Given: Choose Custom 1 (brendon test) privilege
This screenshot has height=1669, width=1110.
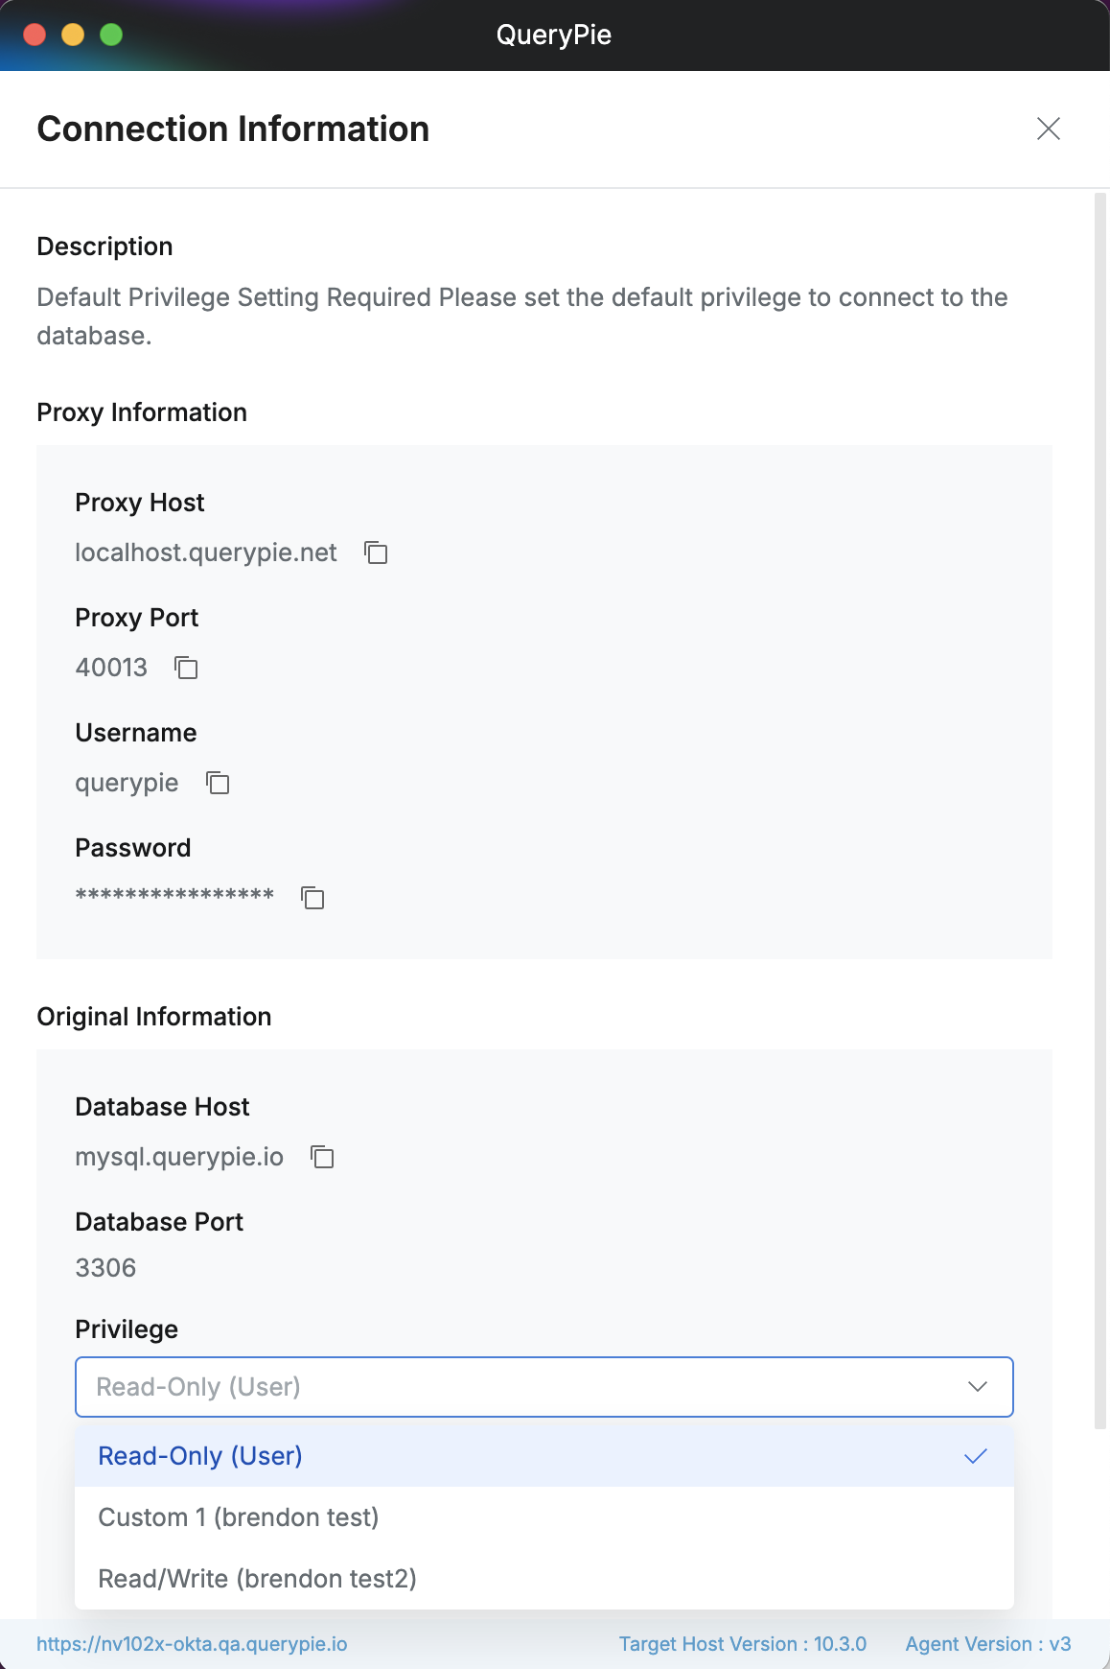Looking at the screenshot, I should coord(239,1517).
